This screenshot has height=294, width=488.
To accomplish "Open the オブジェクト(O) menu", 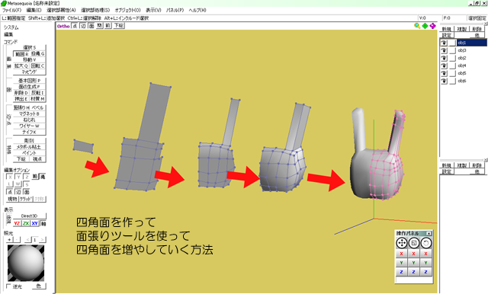I will click(x=127, y=10).
